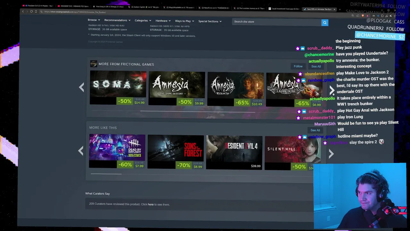Close the Save 50% on Amnesia tab

coord(334,9)
